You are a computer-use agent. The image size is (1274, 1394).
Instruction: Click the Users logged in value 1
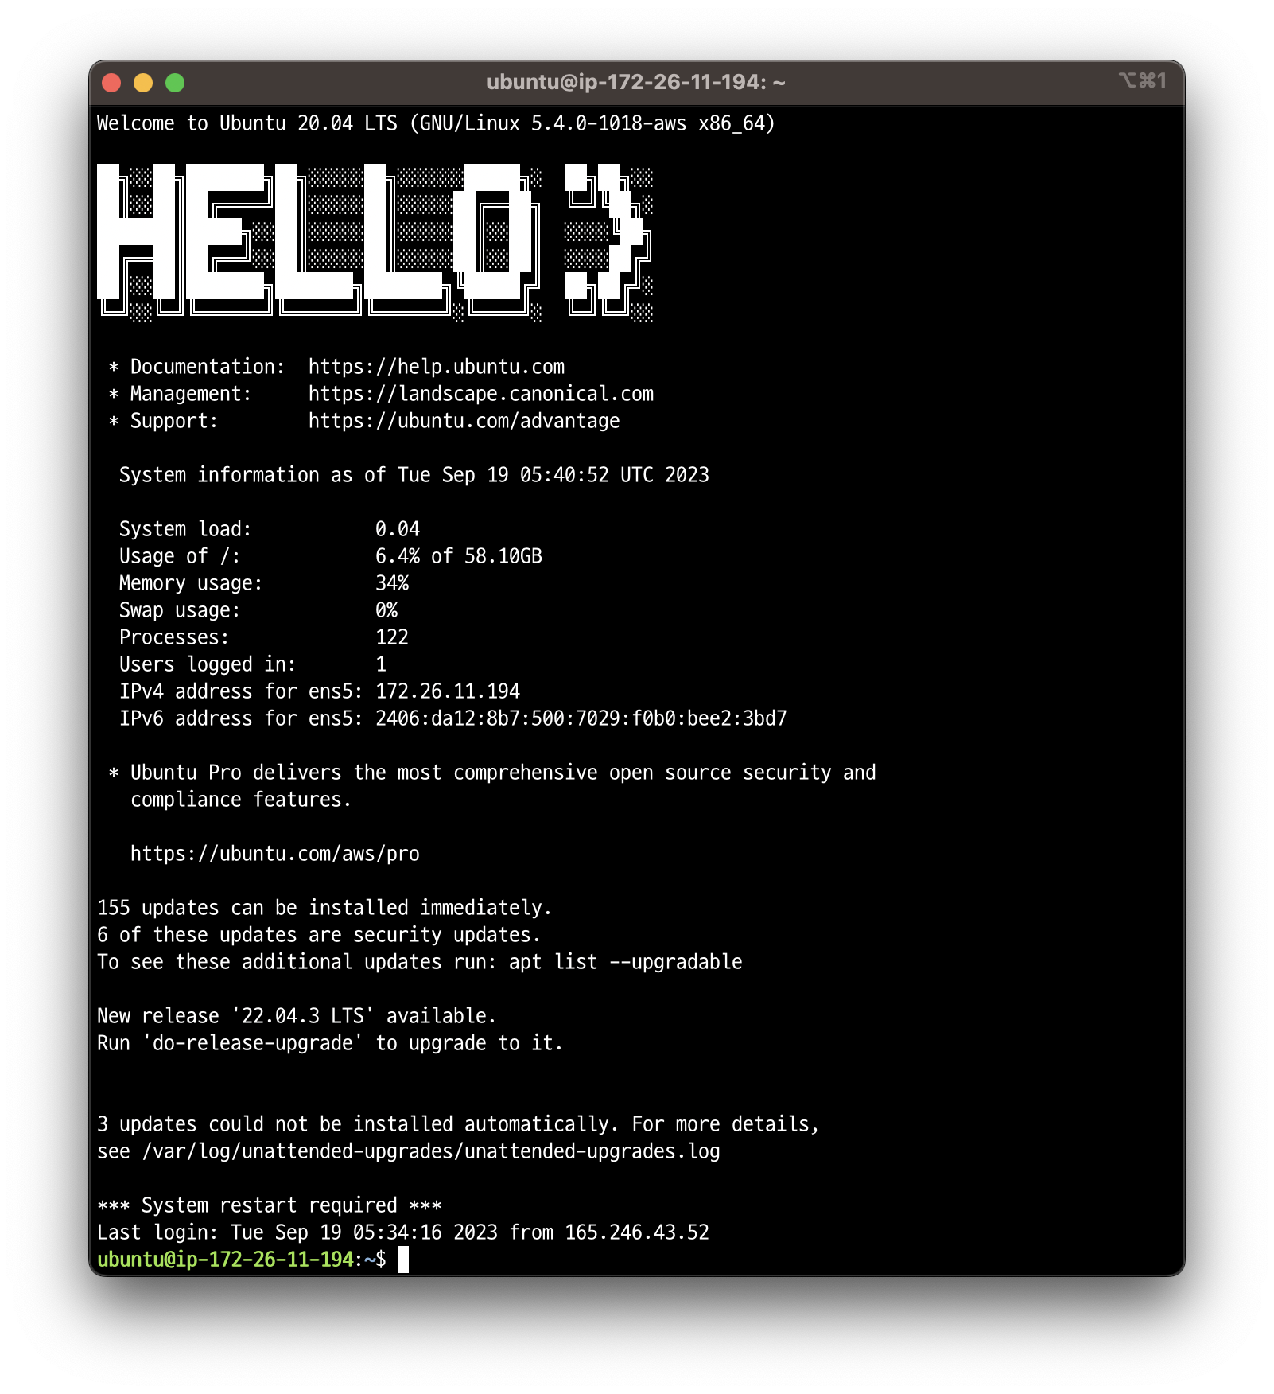tap(381, 664)
